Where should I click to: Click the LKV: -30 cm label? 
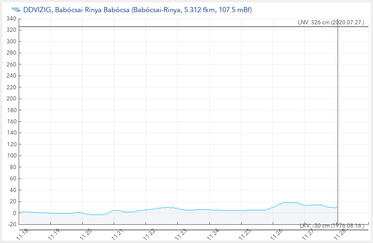tap(331, 226)
